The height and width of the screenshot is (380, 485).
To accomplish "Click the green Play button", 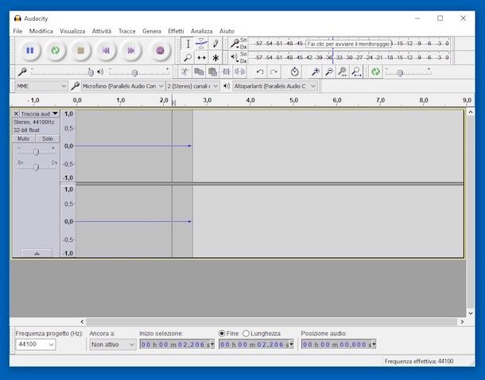I will (56, 50).
